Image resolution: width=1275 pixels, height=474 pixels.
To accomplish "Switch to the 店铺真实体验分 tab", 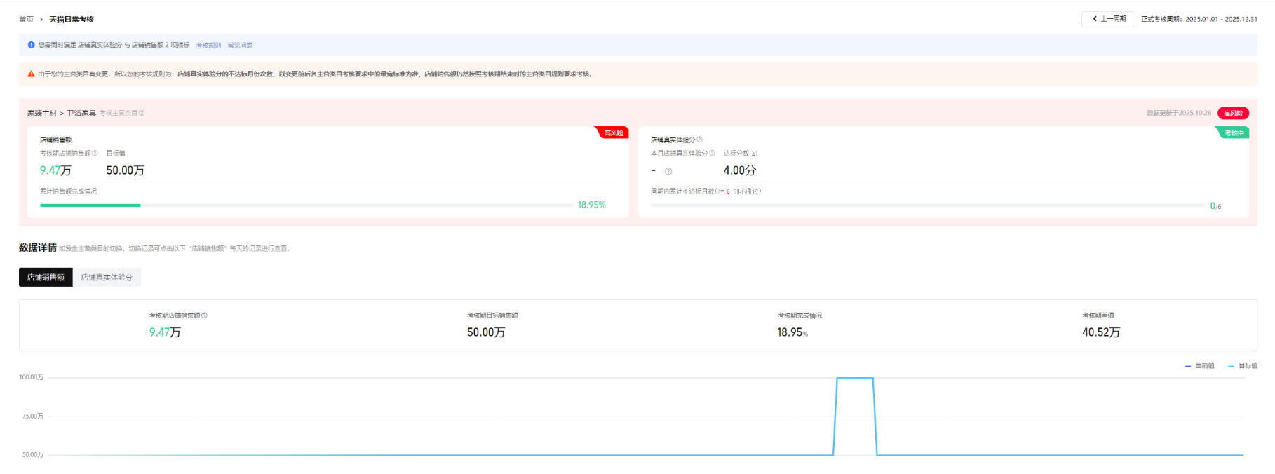I will pos(107,278).
